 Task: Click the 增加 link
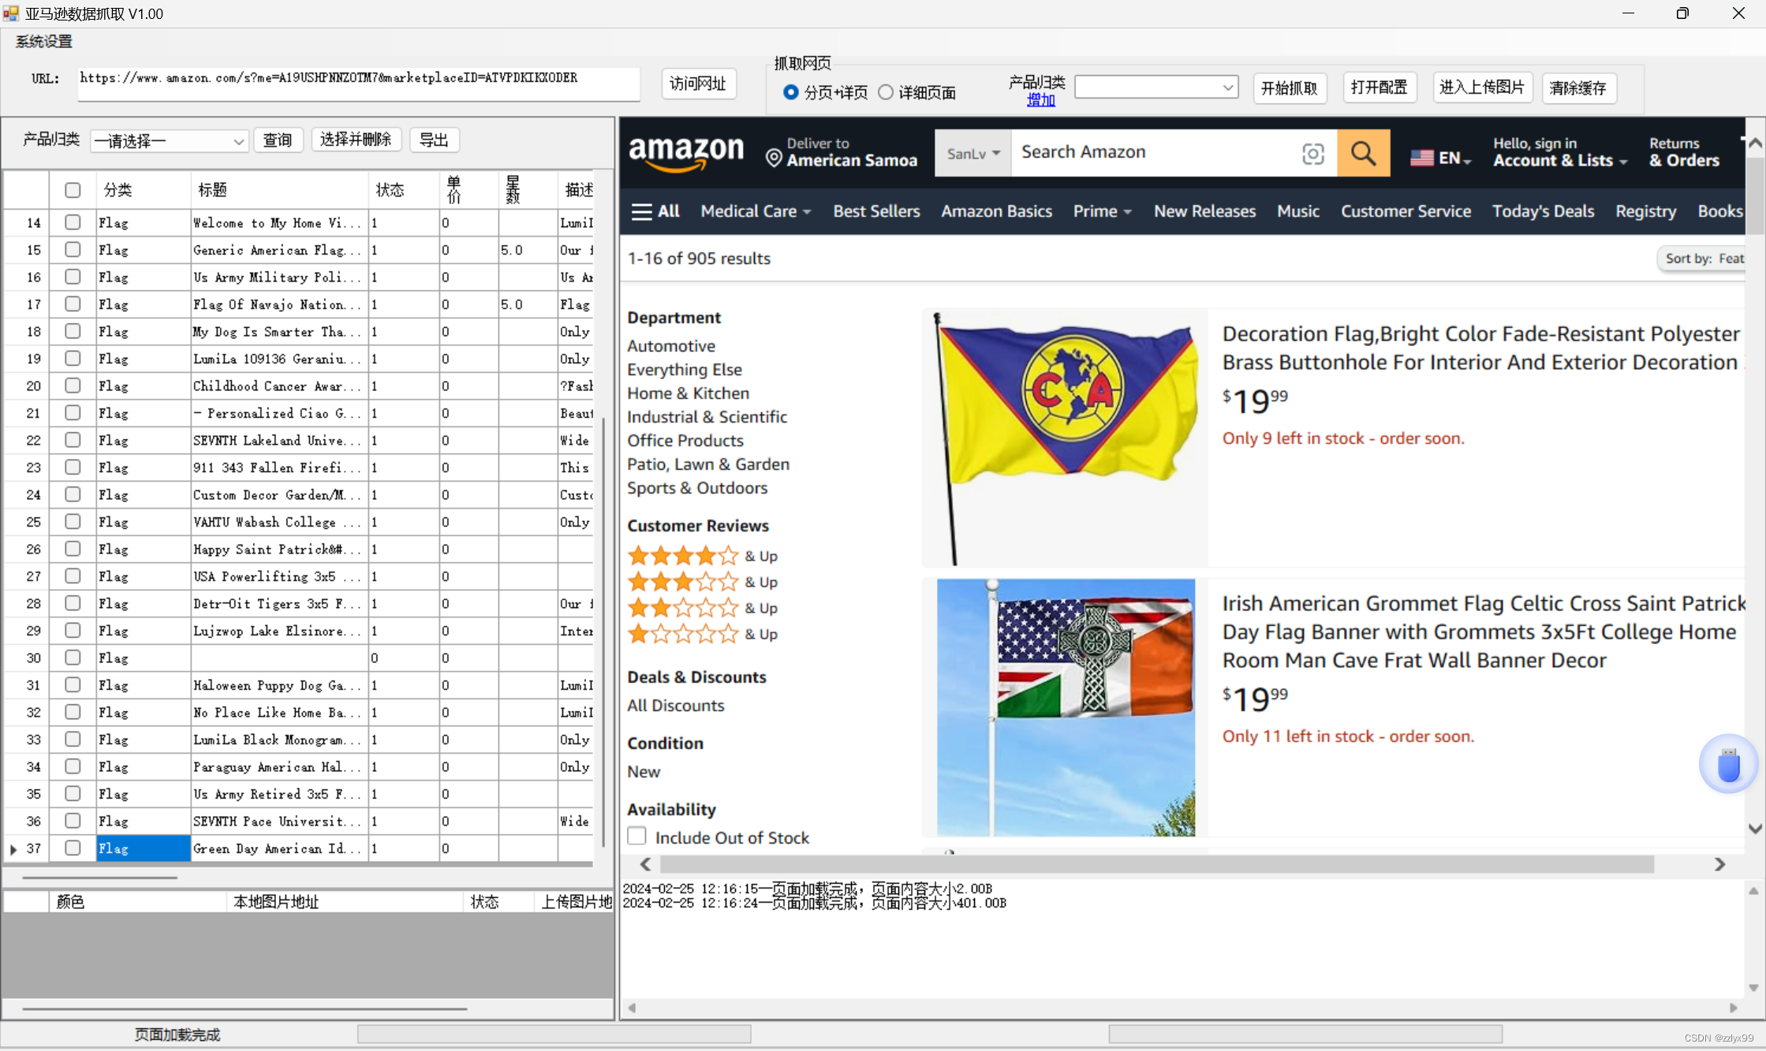click(1040, 100)
